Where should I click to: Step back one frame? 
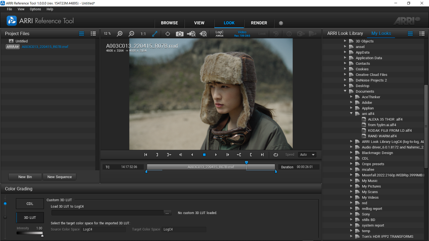point(180,155)
